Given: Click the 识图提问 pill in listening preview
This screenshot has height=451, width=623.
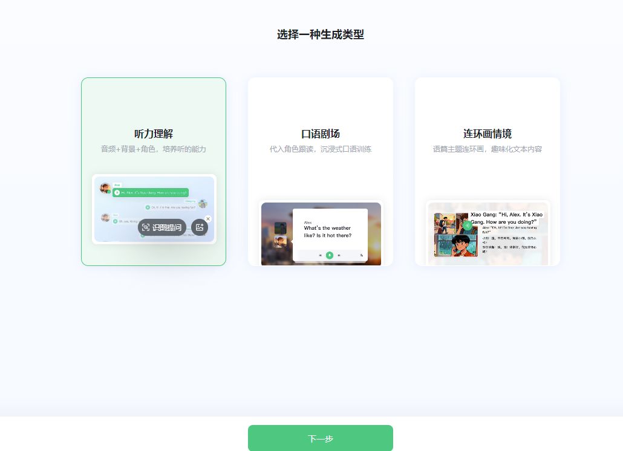Looking at the screenshot, I should tap(162, 227).
